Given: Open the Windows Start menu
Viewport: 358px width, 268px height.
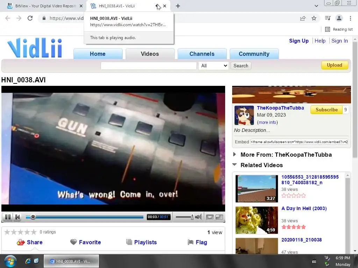Looking at the screenshot, I should [10, 261].
